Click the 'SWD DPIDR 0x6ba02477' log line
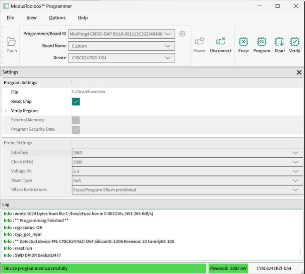 click(x=32, y=255)
